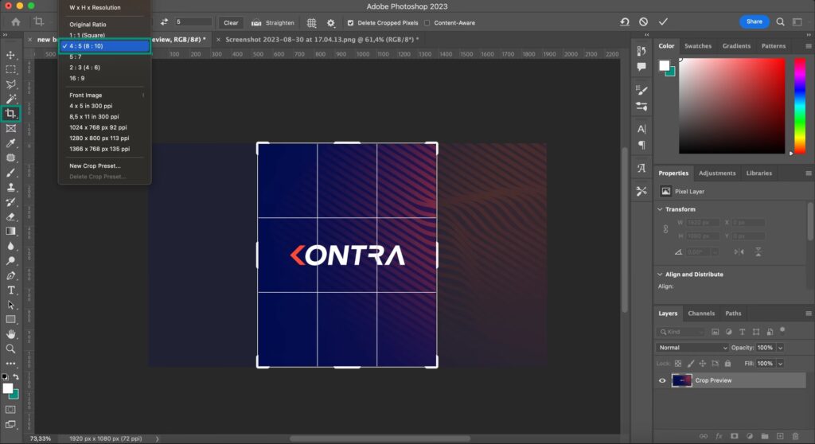Image resolution: width=815 pixels, height=444 pixels.
Task: Cancel the crop operation icon
Action: click(x=643, y=22)
